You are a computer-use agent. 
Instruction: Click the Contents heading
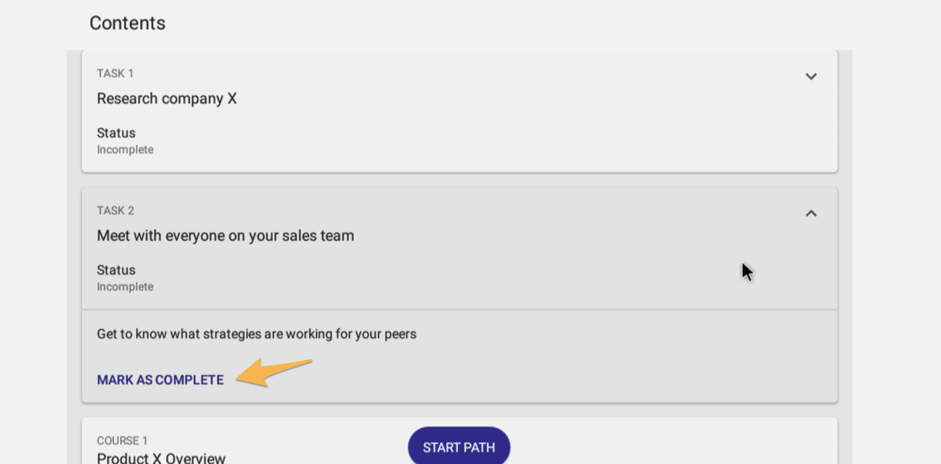pyautogui.click(x=127, y=23)
